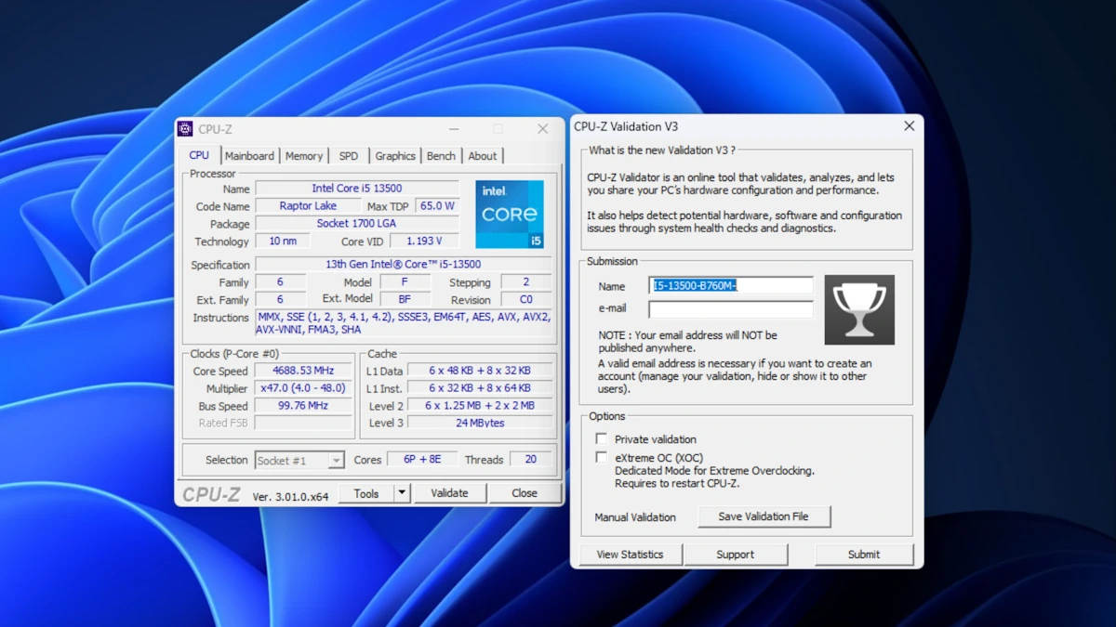
Task: Open the SPD tab
Action: click(x=349, y=156)
